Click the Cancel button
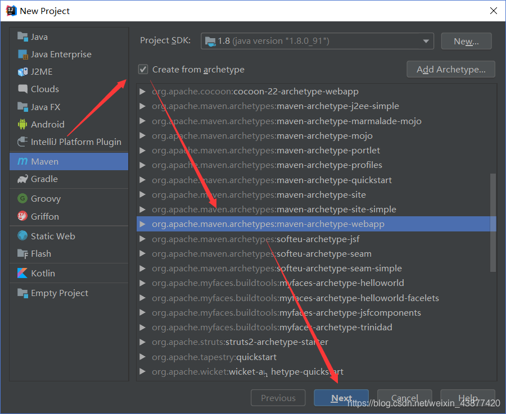 tap(404, 398)
